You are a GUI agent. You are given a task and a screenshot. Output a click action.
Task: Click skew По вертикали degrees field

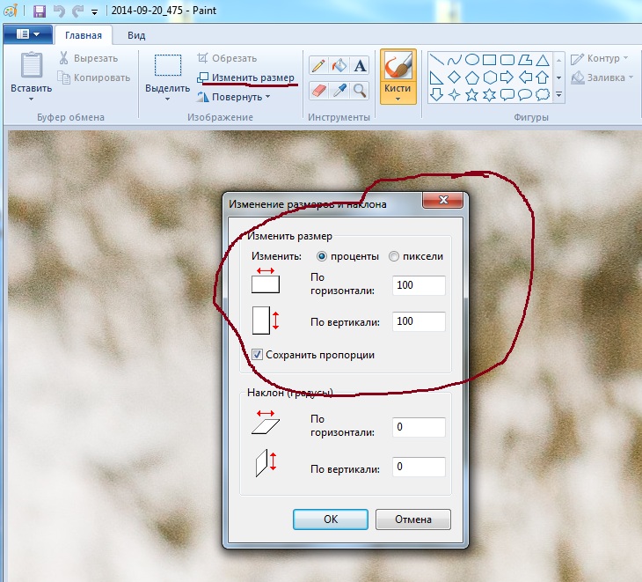coord(419,467)
